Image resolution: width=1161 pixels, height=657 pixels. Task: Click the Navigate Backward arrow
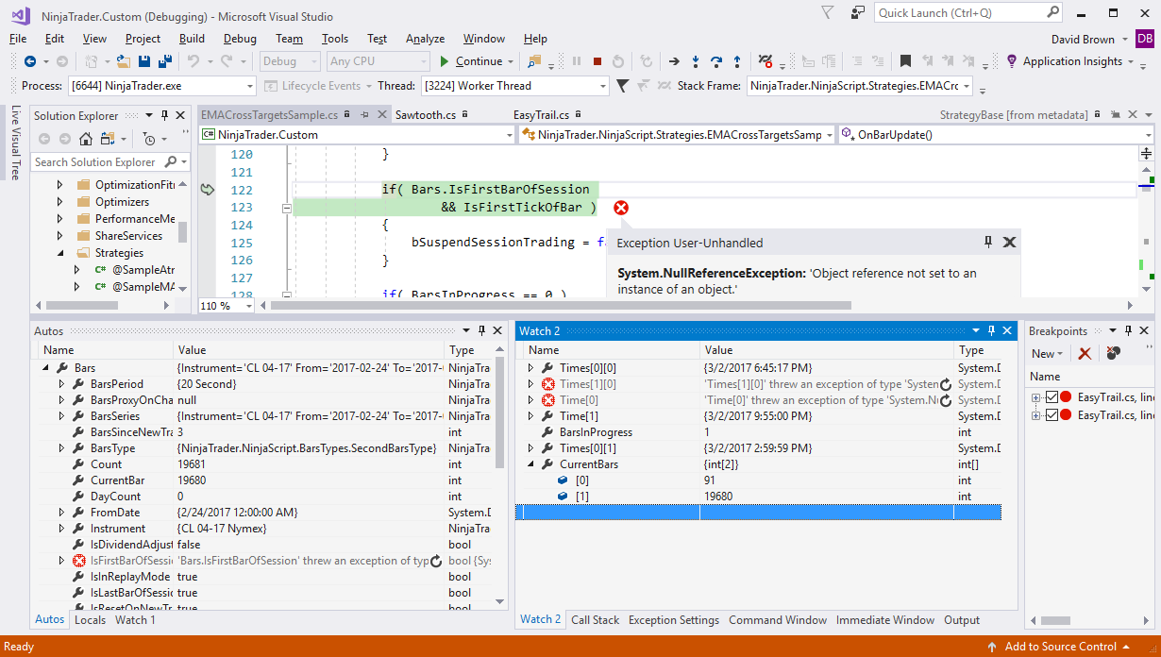(x=30, y=61)
